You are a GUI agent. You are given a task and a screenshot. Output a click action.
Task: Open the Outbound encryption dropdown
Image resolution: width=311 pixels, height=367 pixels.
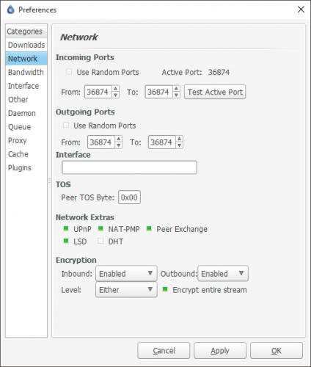223,274
